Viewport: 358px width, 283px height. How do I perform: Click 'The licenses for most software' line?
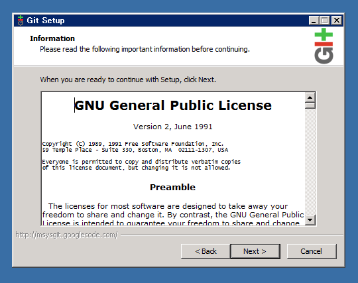(x=168, y=206)
